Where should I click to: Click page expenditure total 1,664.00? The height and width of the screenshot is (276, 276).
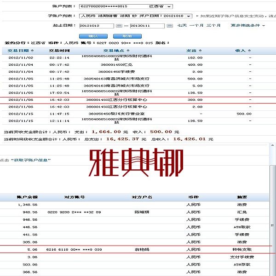point(106,132)
